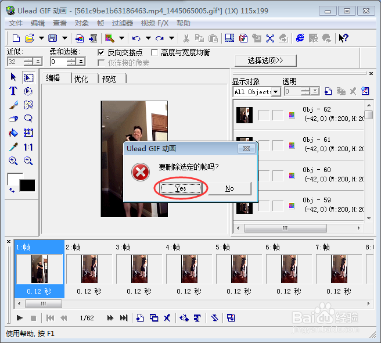381x343 pixels.
Task: Click the black background color swatch
Action: point(27,186)
